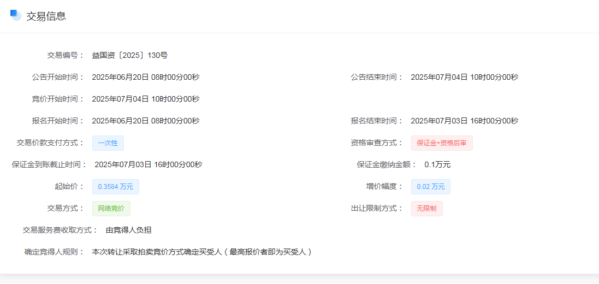Click the 交易价款支付方式 label
Screen dimensions: 599x284
tap(50, 143)
